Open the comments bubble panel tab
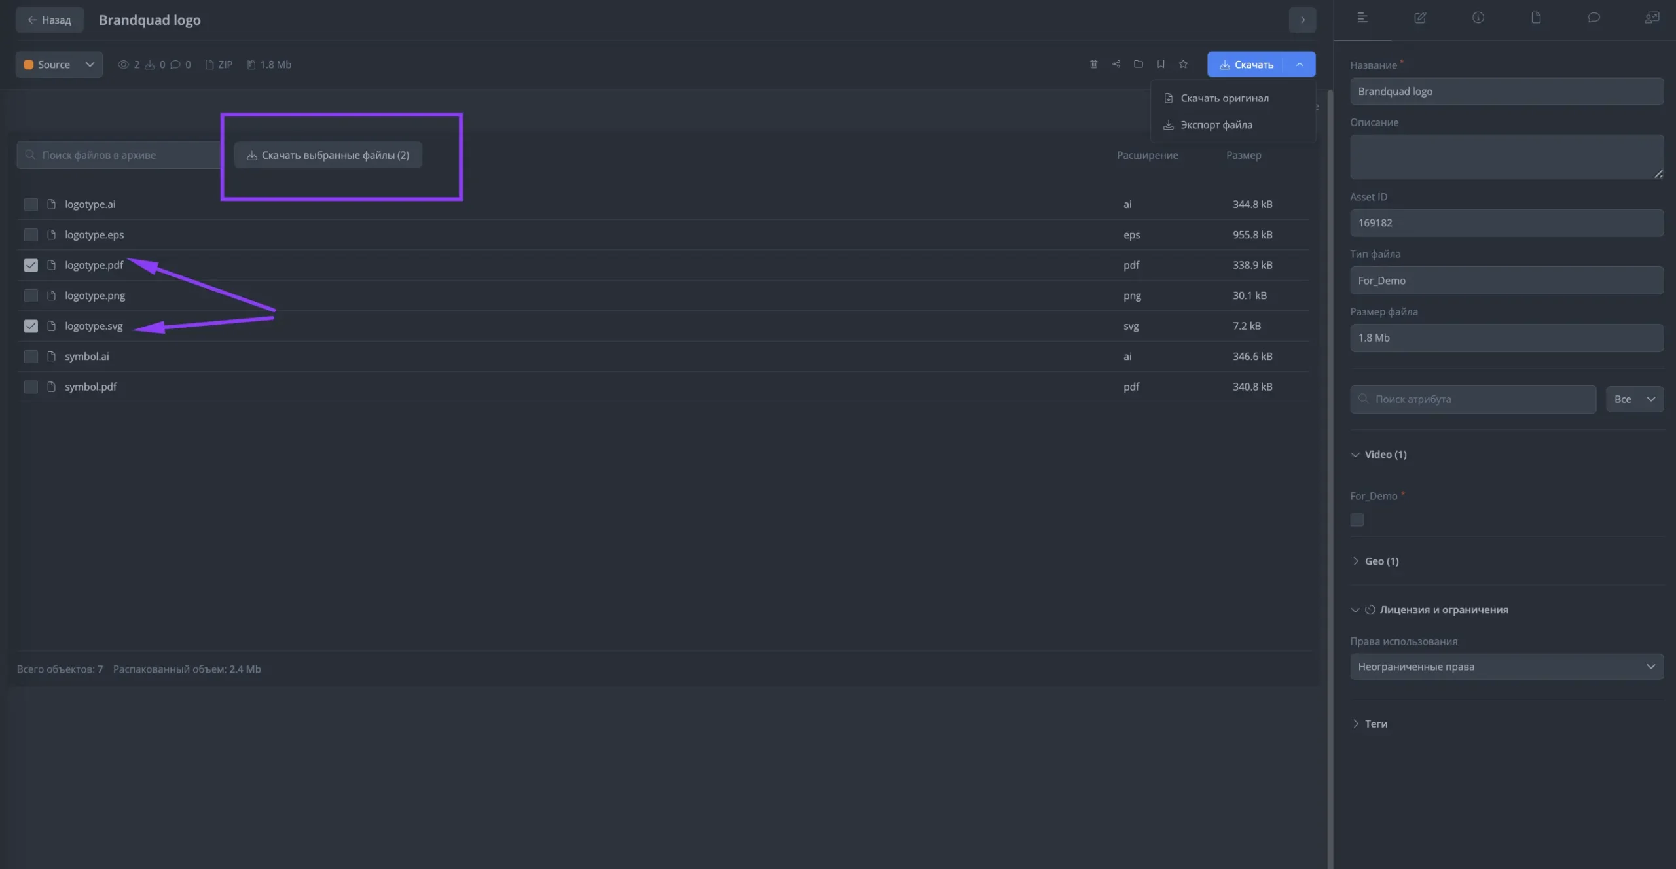This screenshot has height=869, width=1676. click(x=1594, y=18)
